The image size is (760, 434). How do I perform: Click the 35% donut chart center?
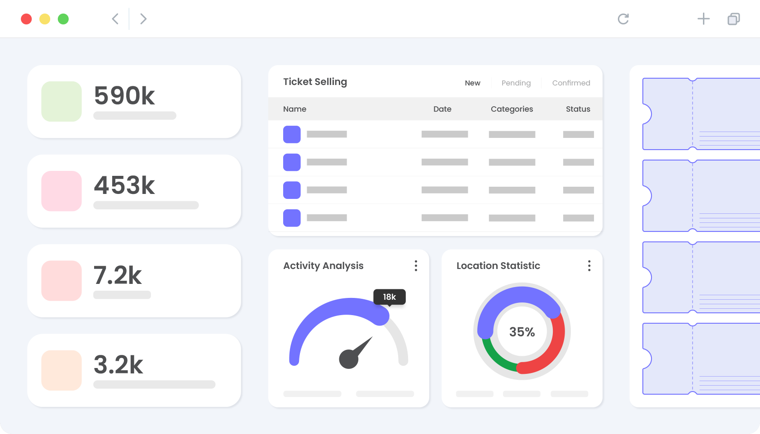click(522, 332)
